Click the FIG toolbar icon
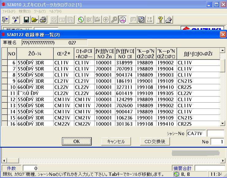This screenshot has height=178, width=227. tap(62, 19)
